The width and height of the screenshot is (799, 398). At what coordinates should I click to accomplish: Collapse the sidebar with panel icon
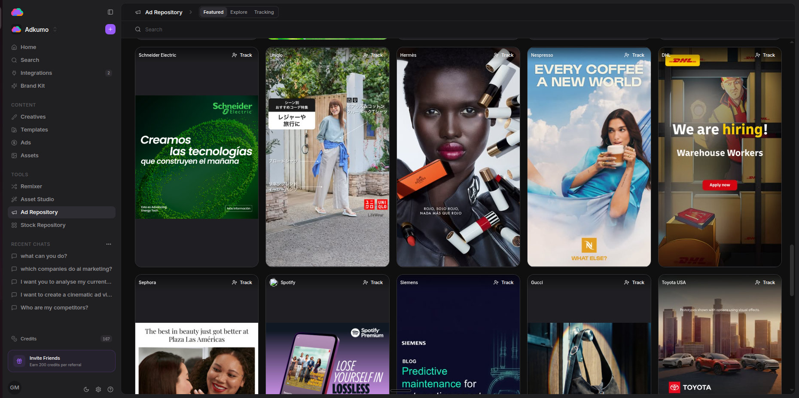[110, 12]
